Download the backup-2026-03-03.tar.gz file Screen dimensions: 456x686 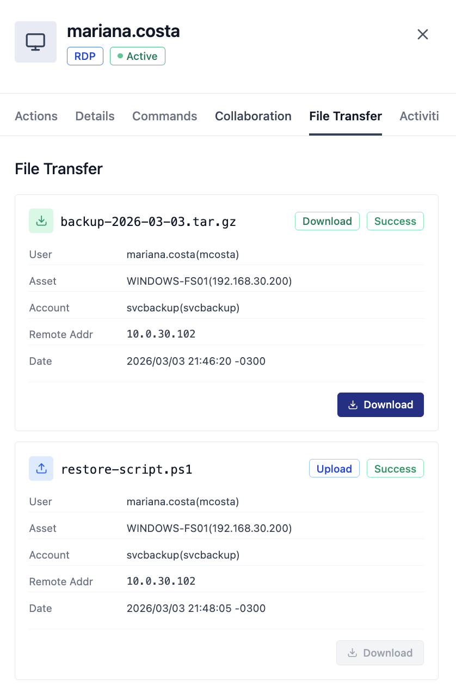tap(380, 405)
